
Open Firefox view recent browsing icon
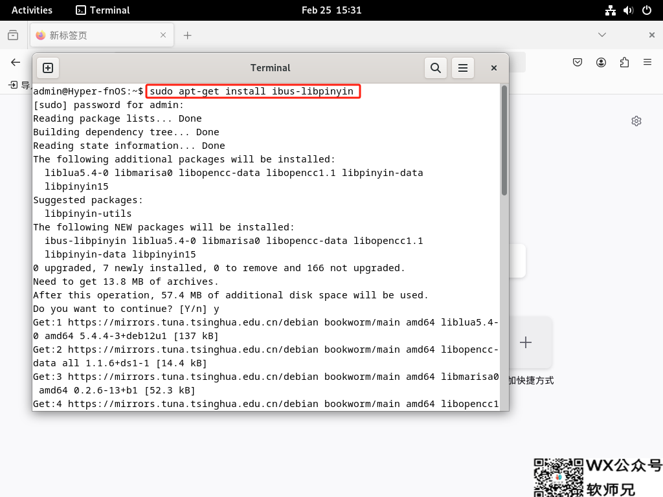(x=13, y=36)
